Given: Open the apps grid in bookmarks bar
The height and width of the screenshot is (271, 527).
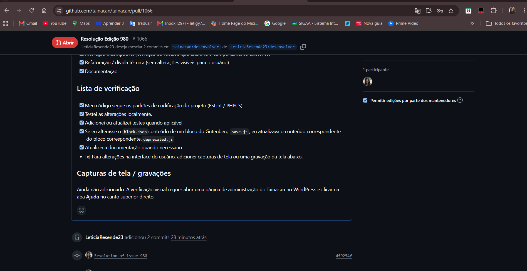Looking at the screenshot, I should (5, 23).
